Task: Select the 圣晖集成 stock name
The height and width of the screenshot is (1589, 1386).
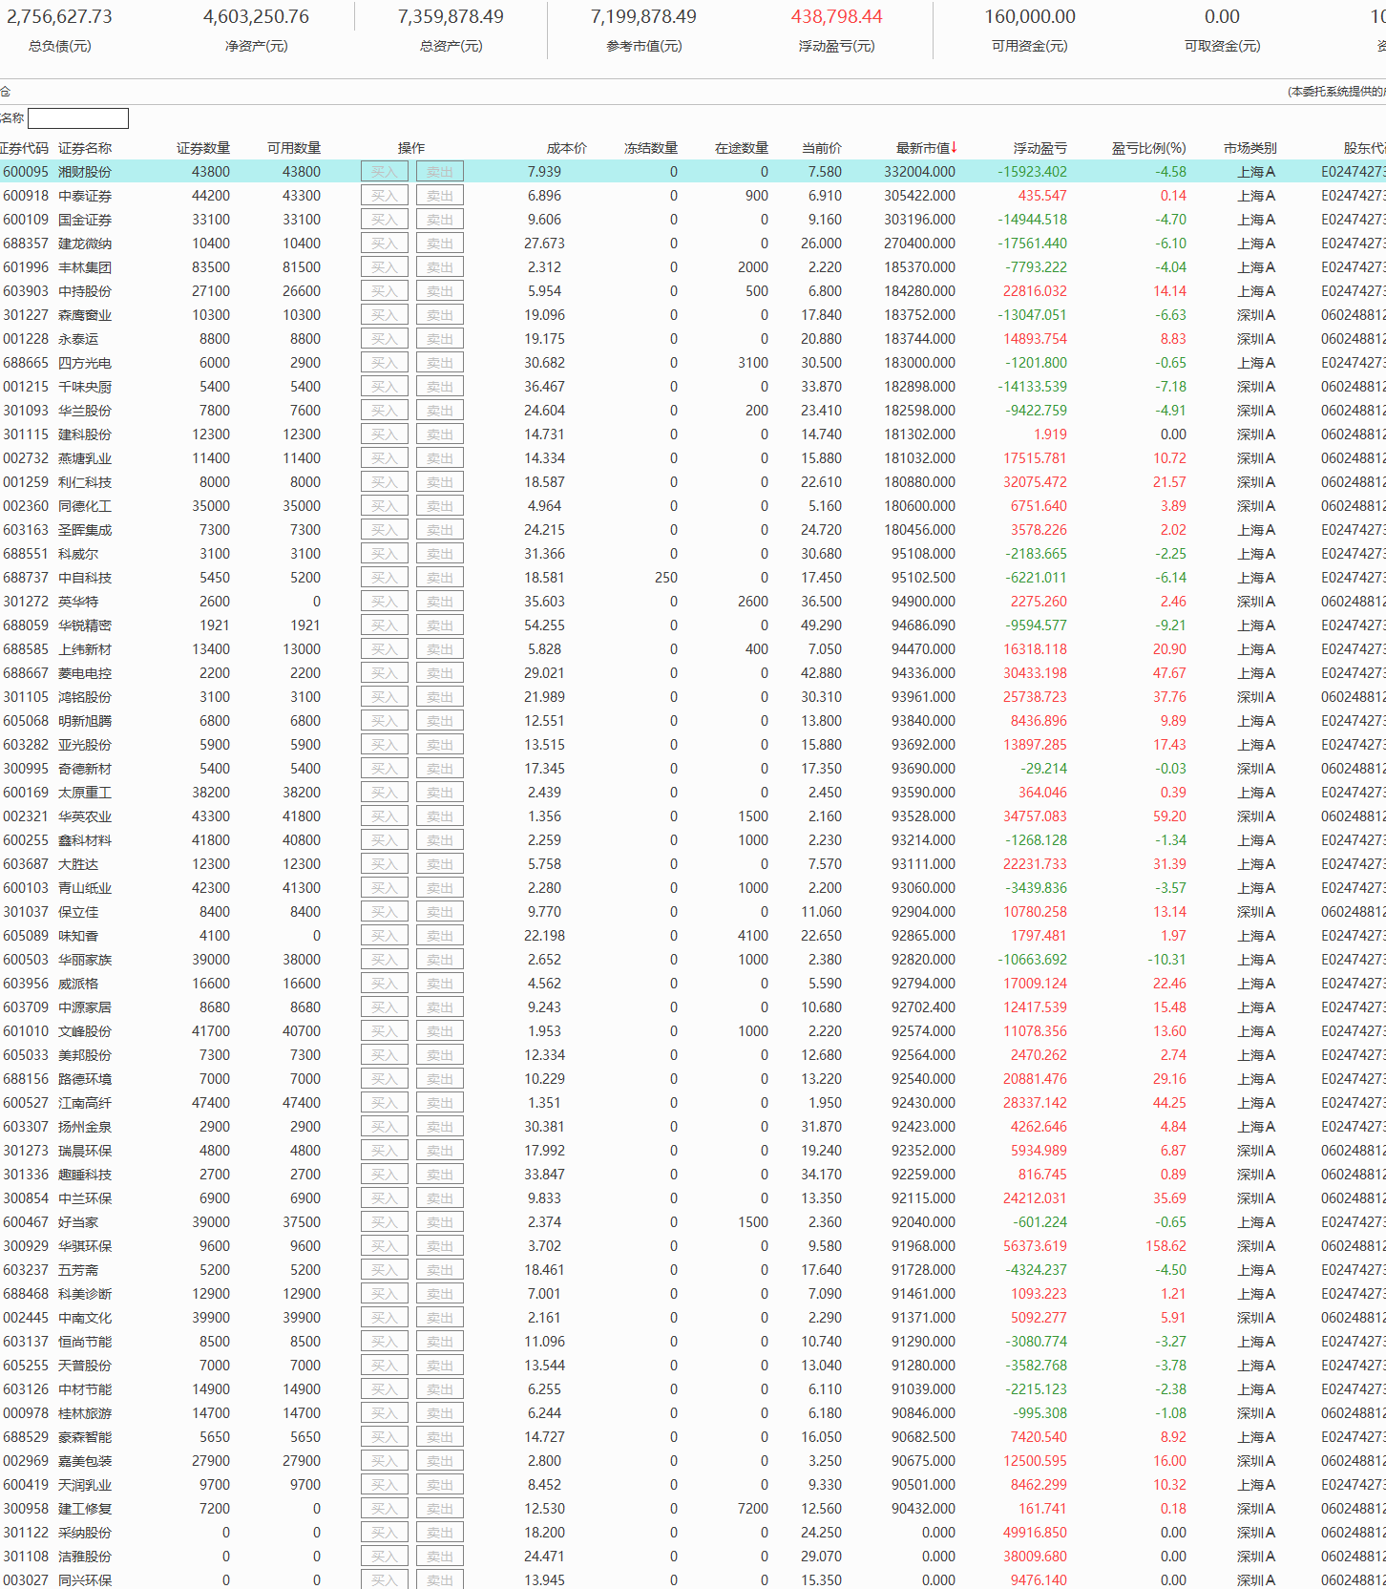Action: point(85,530)
